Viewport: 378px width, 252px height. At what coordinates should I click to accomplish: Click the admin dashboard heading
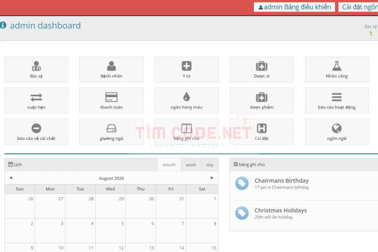click(x=45, y=25)
